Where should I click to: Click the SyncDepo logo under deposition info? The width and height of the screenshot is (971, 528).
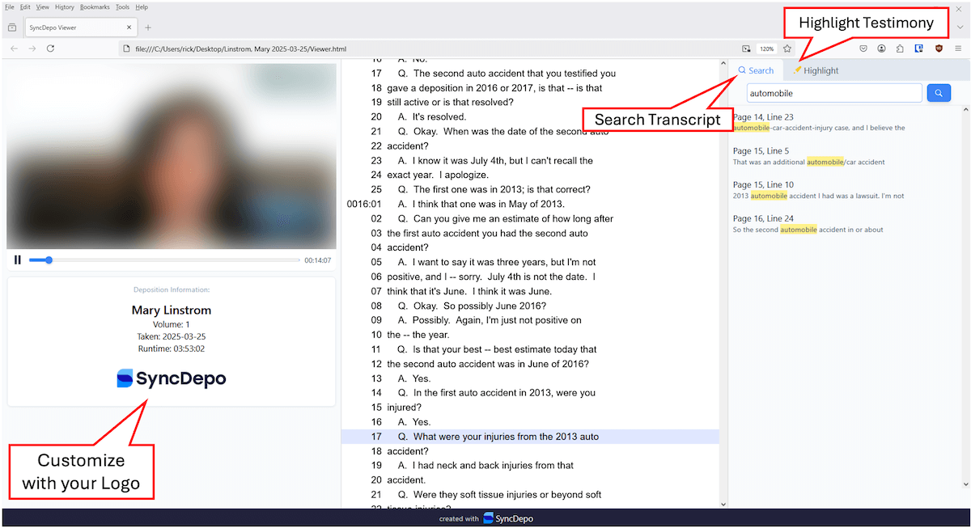171,378
